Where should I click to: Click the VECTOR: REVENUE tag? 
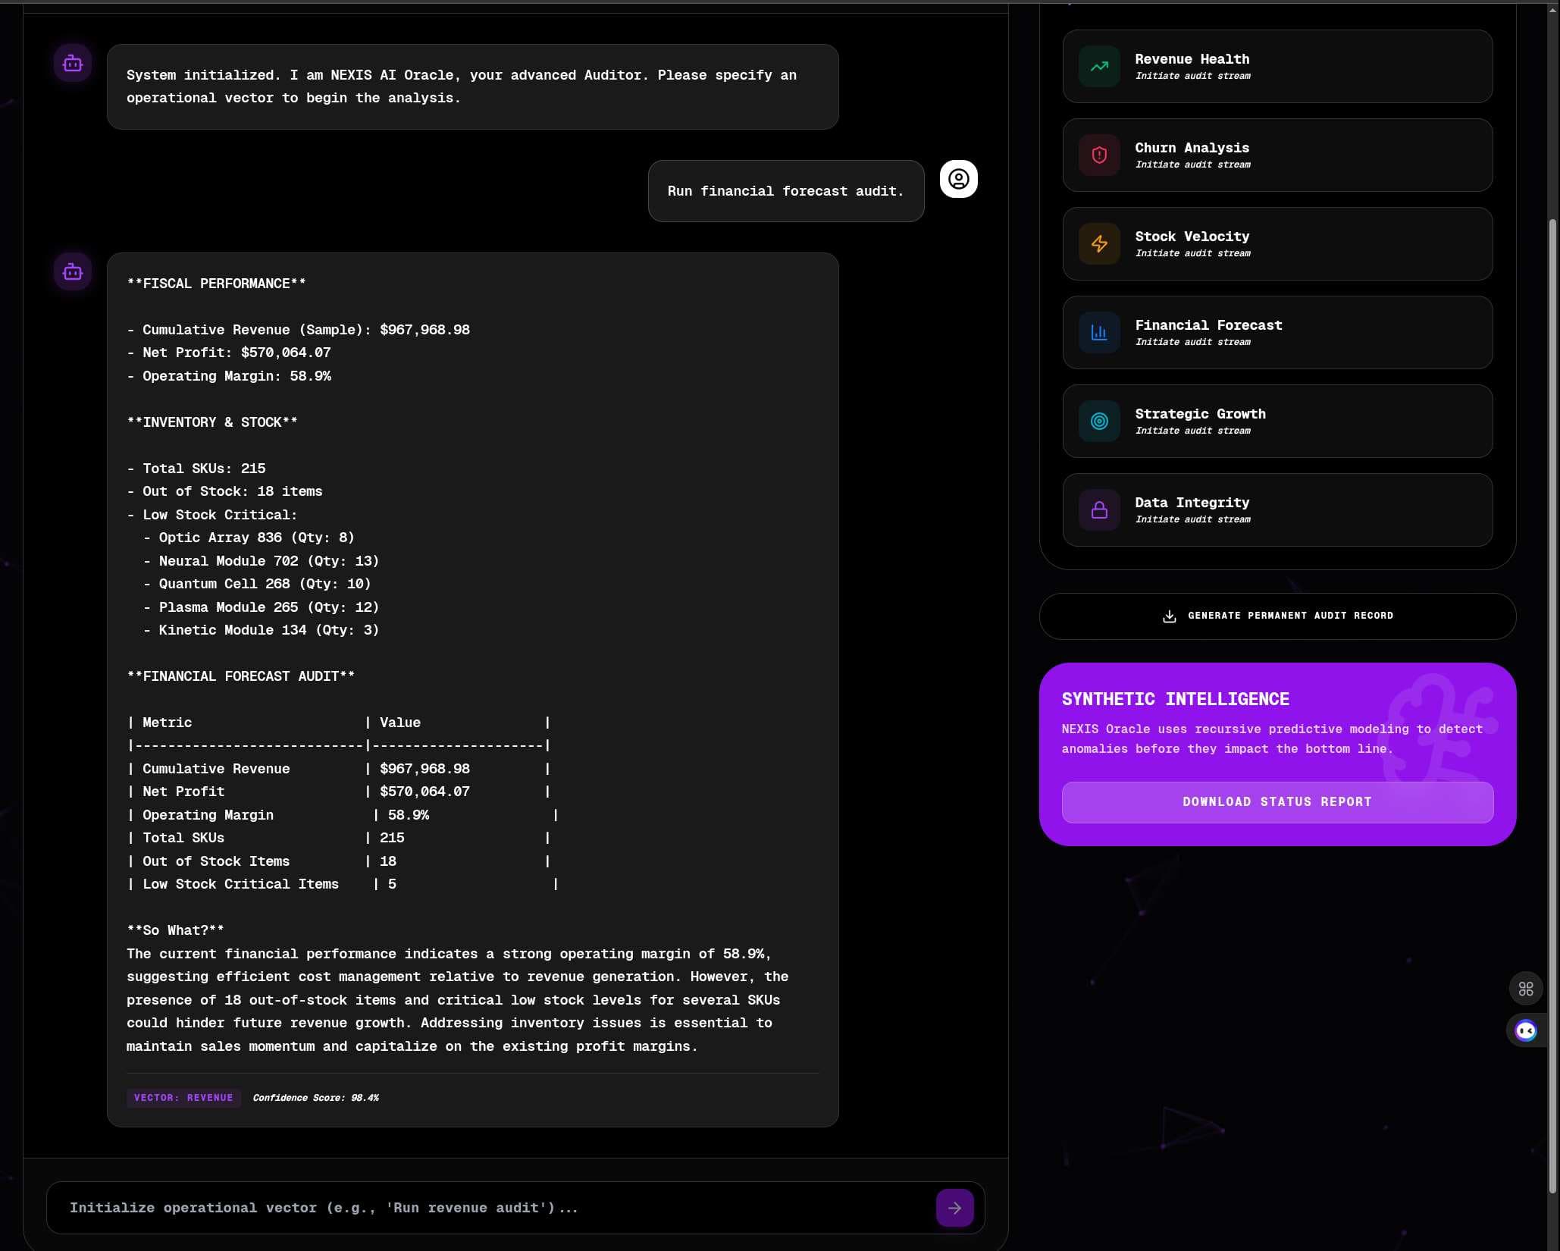click(x=183, y=1097)
